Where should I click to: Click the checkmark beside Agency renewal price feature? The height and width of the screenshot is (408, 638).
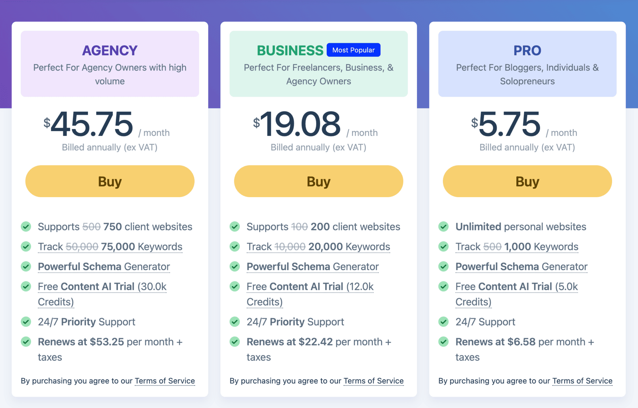pyautogui.click(x=26, y=341)
